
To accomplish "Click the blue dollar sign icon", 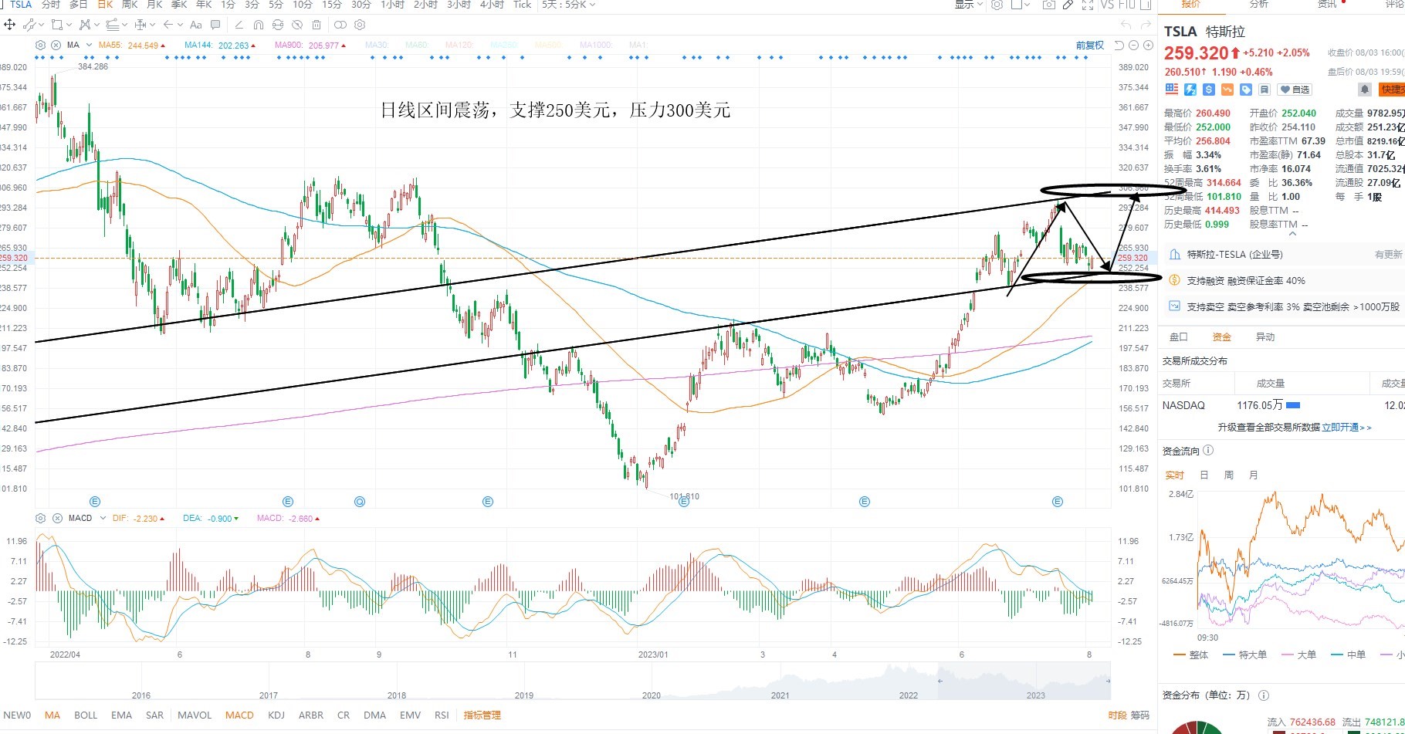I will (x=1209, y=90).
